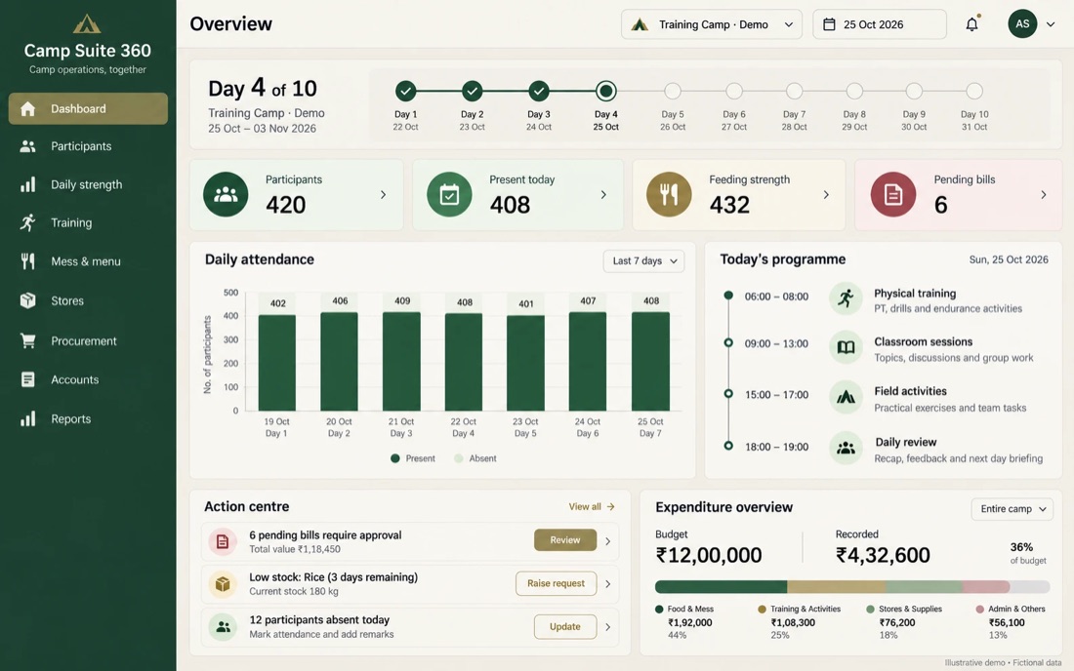This screenshot has height=671, width=1074.
Task: Open the AS user avatar
Action: click(1022, 24)
